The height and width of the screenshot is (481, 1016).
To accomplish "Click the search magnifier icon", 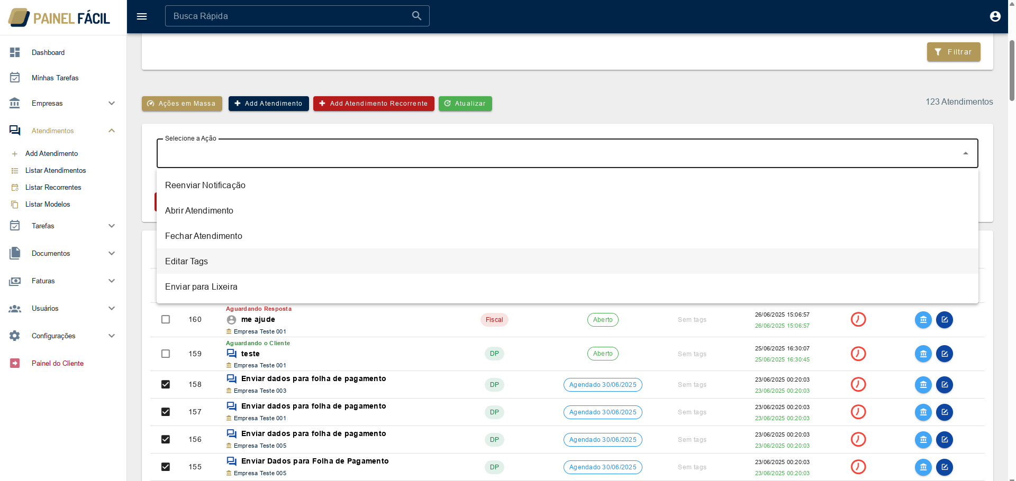I will [417, 16].
